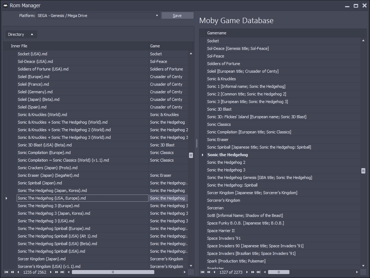
Task: Go to last record in ROM list navigator
Action: tap(62, 272)
